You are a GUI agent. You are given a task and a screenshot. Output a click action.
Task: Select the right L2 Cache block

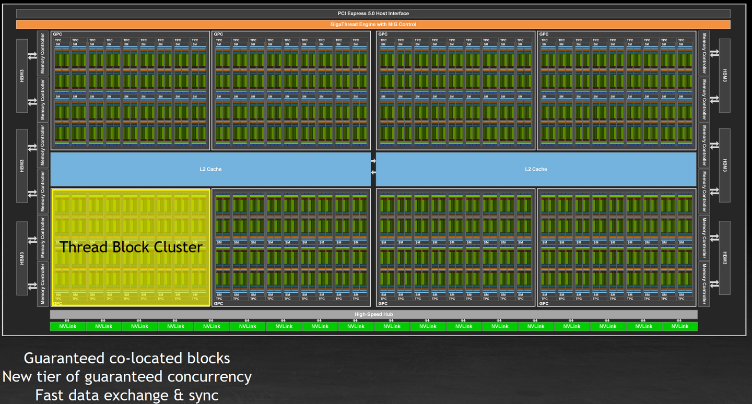tap(536, 169)
